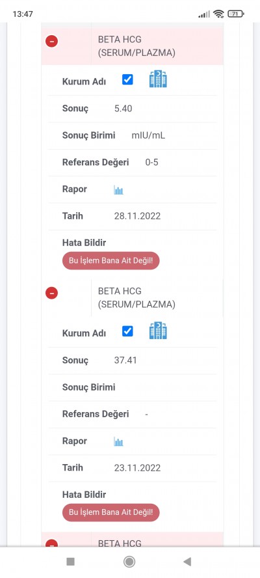This screenshot has width=260, height=578.
Task: Tap the Referans Değeri 0-5 row
Action: click(133, 163)
